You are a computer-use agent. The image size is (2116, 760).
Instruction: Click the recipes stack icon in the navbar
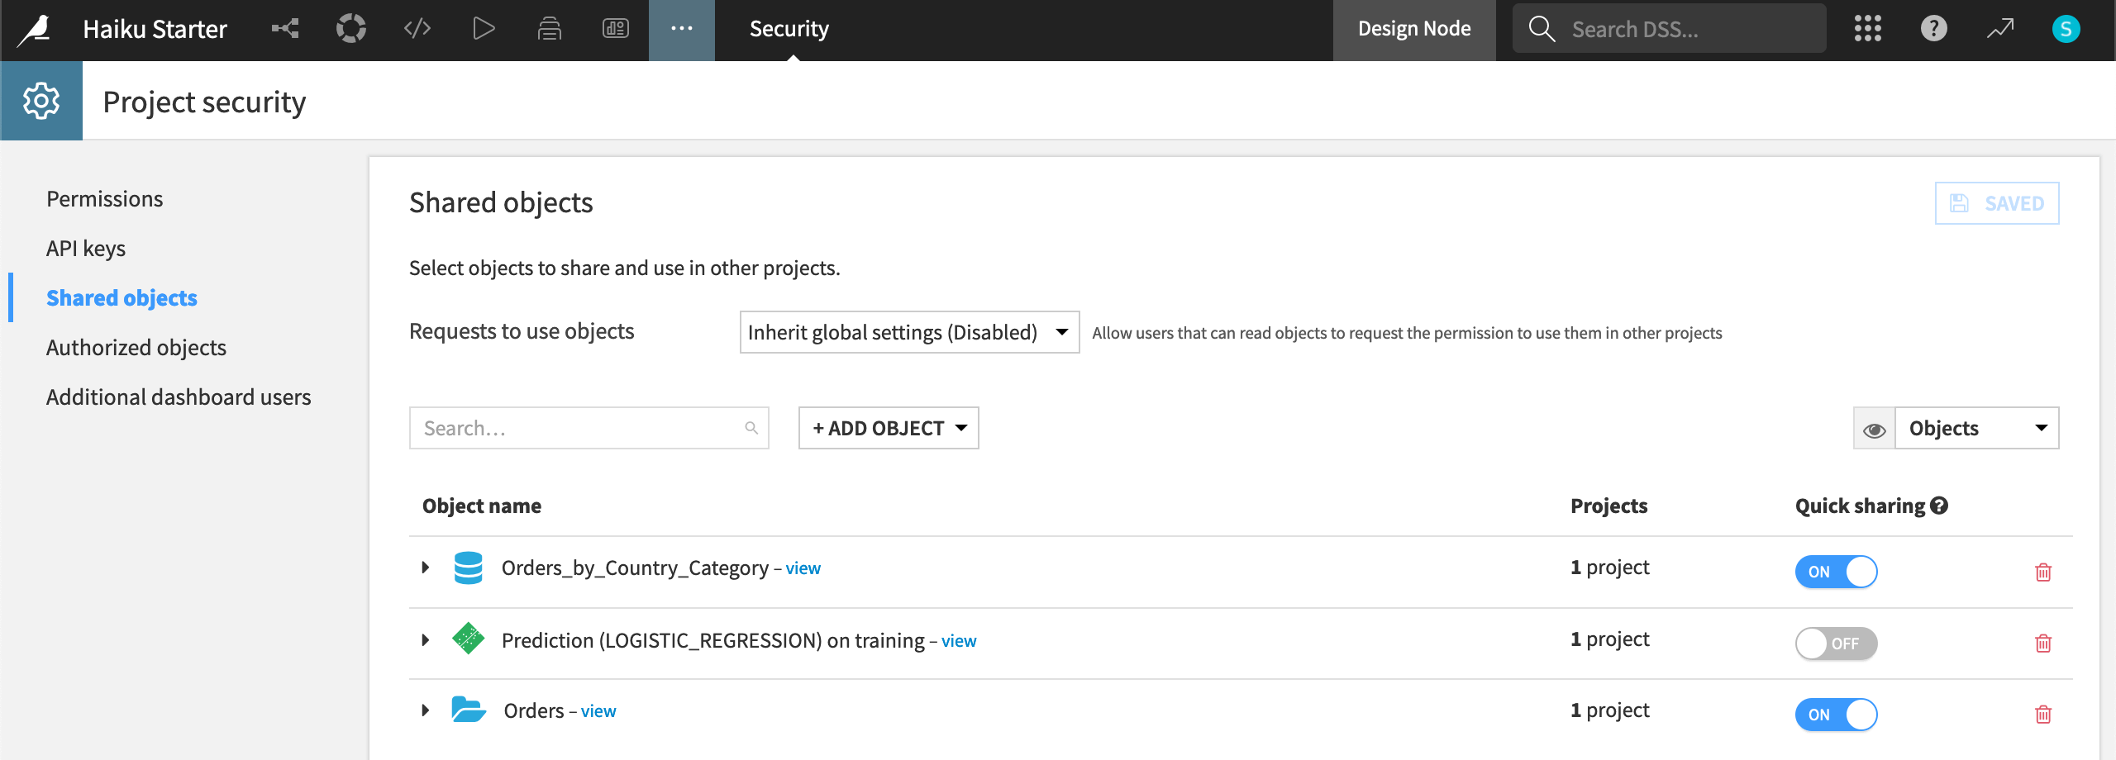549,27
